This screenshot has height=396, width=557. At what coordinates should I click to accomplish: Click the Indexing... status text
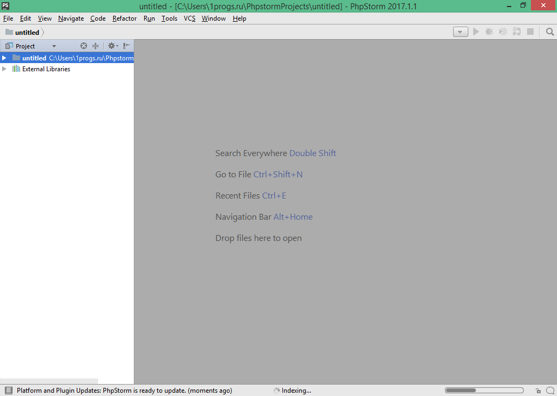296,391
